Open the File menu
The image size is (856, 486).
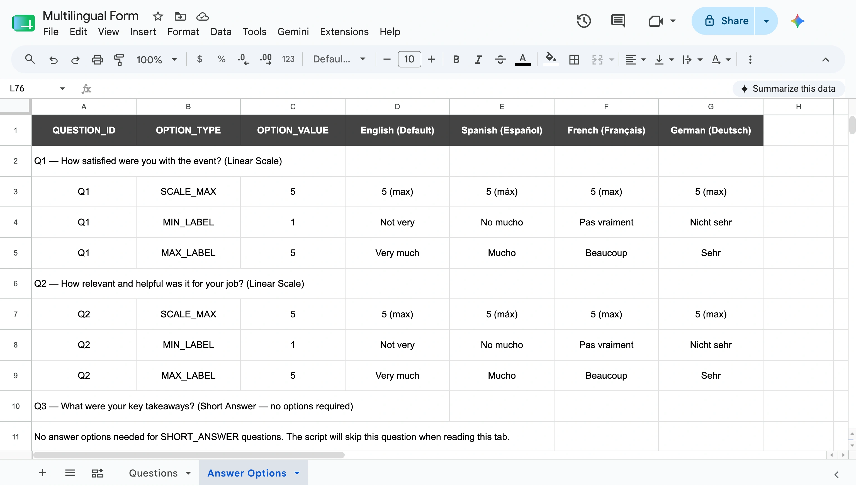click(51, 32)
